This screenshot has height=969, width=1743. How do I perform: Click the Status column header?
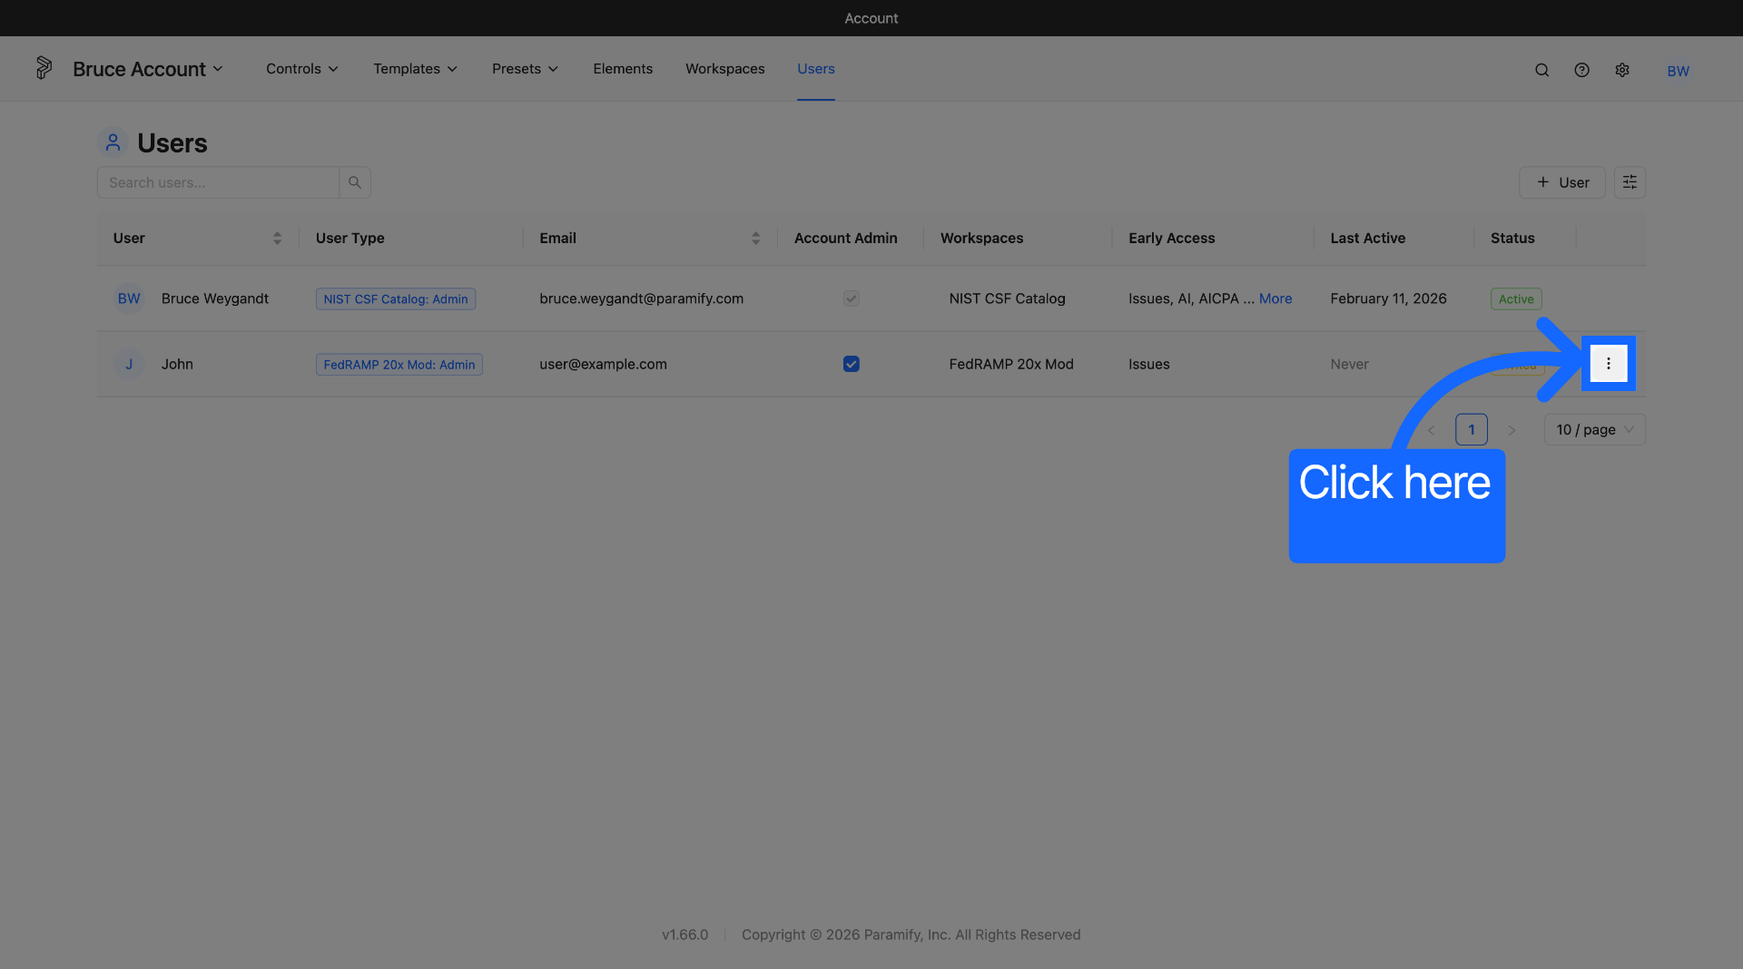click(x=1512, y=238)
